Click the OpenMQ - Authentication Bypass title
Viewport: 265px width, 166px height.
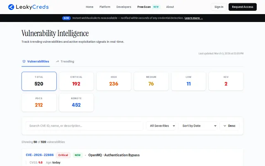coord(114,155)
